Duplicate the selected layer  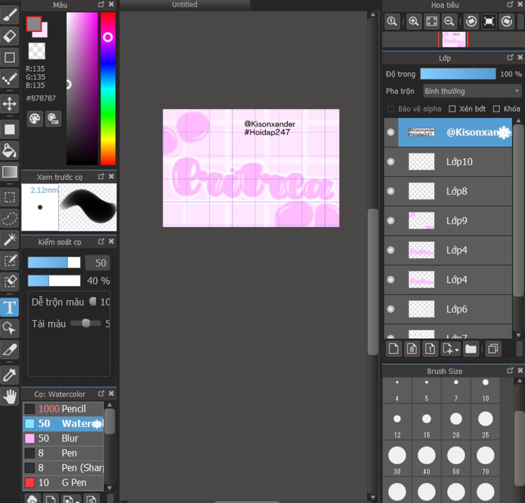(493, 349)
